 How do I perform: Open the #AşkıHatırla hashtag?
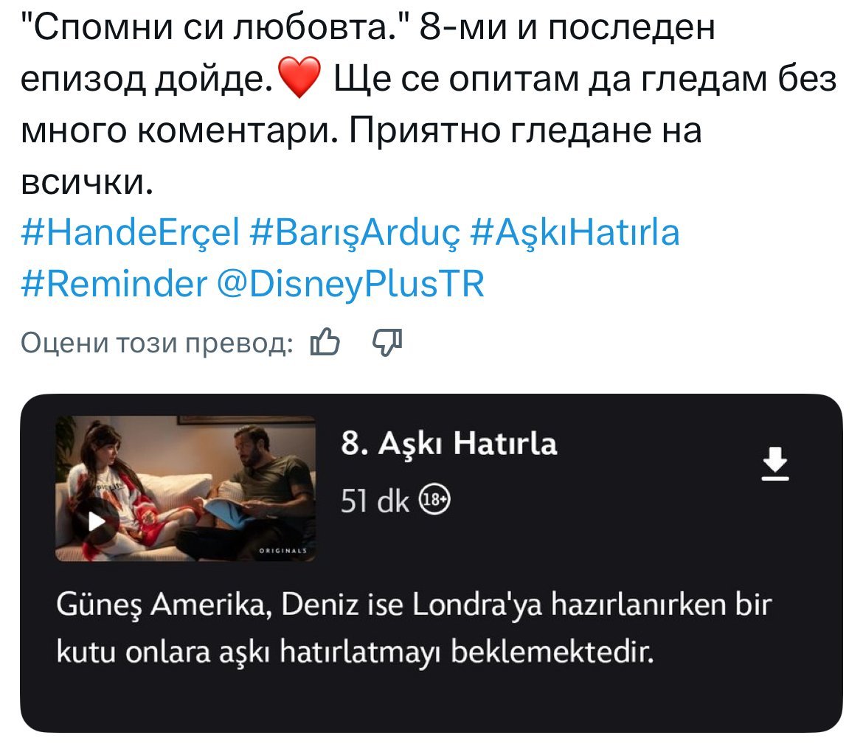[x=575, y=232]
